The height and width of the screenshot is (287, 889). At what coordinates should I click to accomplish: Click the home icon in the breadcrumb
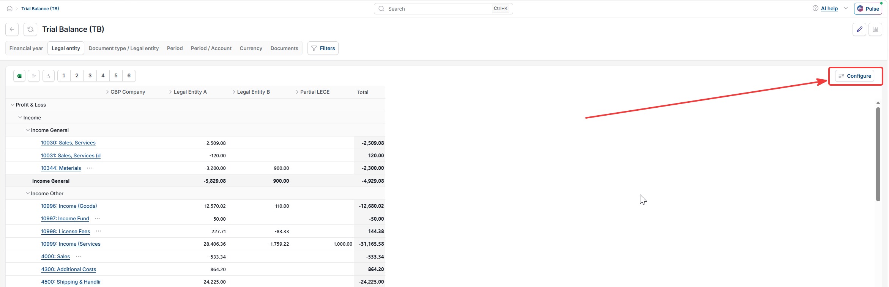pyautogui.click(x=9, y=8)
